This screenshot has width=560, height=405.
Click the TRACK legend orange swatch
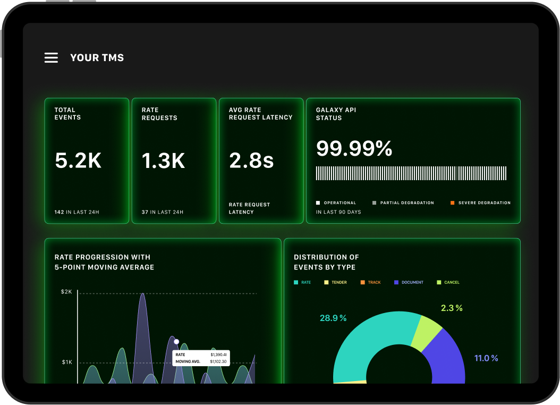pyautogui.click(x=362, y=283)
